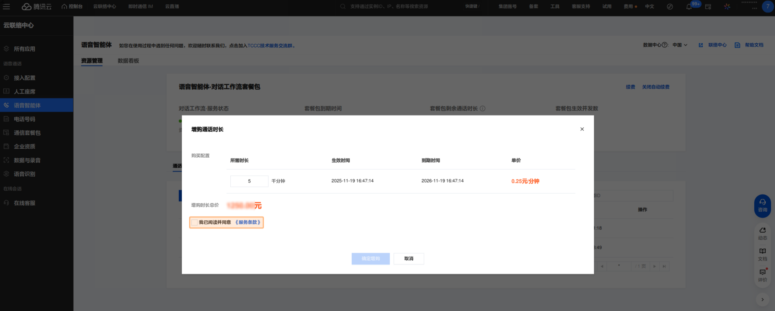Switch to the 数据看板 tab

(128, 61)
